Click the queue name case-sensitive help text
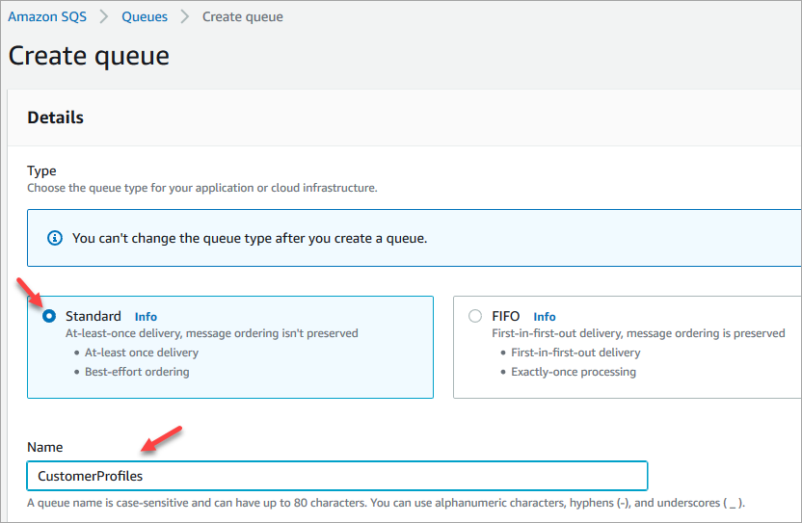The width and height of the screenshot is (802, 523). [386, 504]
